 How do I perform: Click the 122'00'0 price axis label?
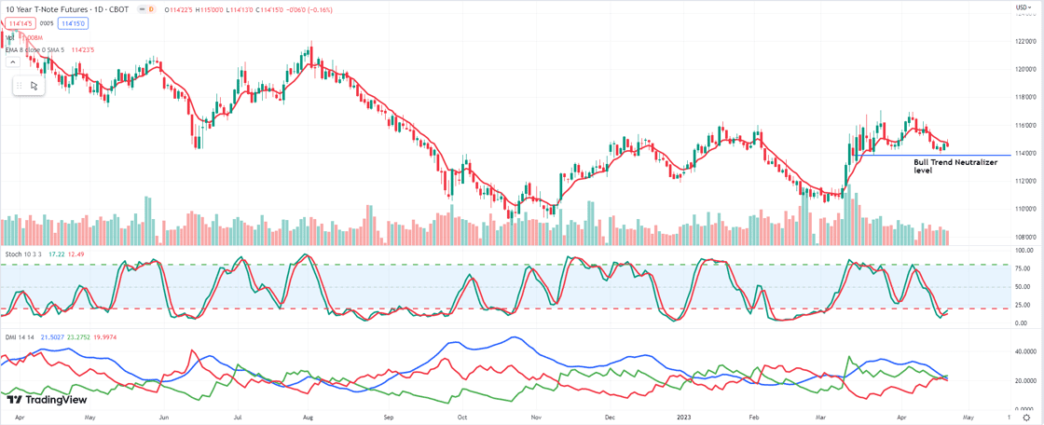pyautogui.click(x=1025, y=41)
